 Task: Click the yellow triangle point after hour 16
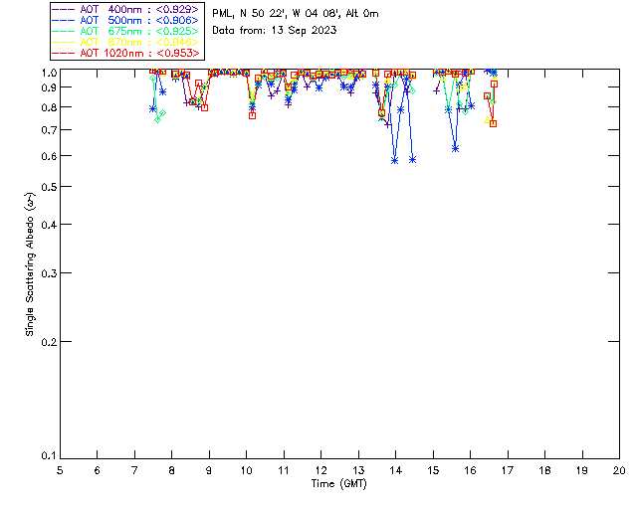(x=488, y=120)
